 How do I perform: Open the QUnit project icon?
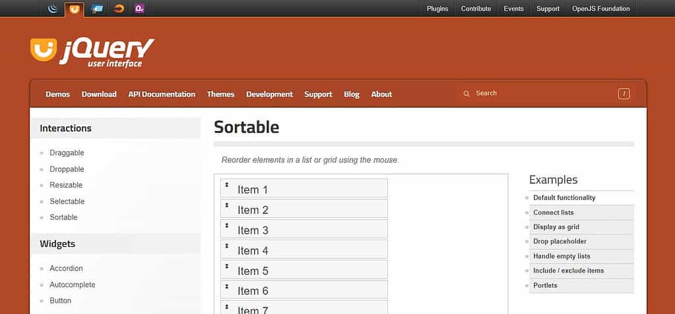[x=139, y=9]
